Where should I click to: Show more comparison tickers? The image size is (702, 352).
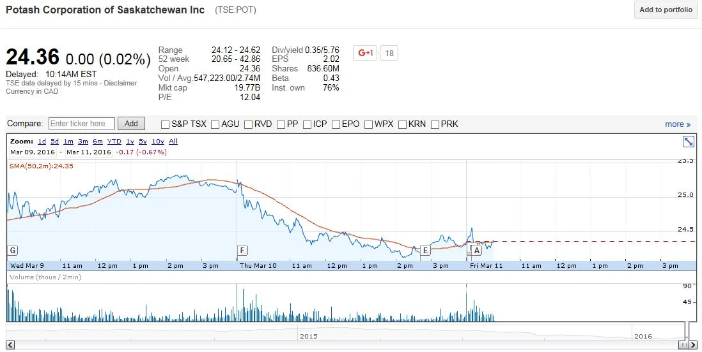(677, 124)
